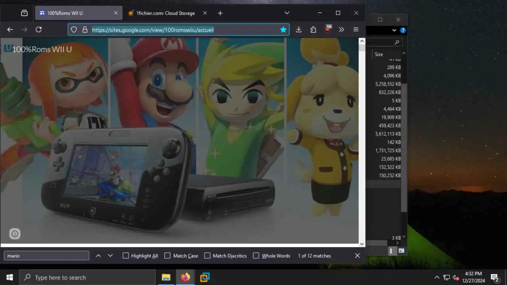Click the Firefox address bar URL
Image resolution: width=507 pixels, height=285 pixels.
pos(153,30)
